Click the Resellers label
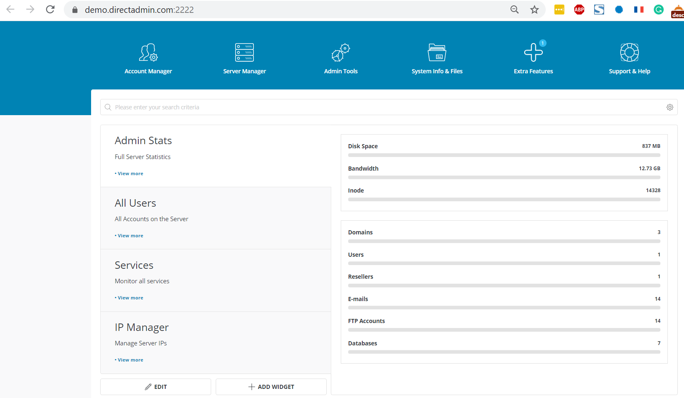The image size is (684, 398). click(x=361, y=277)
